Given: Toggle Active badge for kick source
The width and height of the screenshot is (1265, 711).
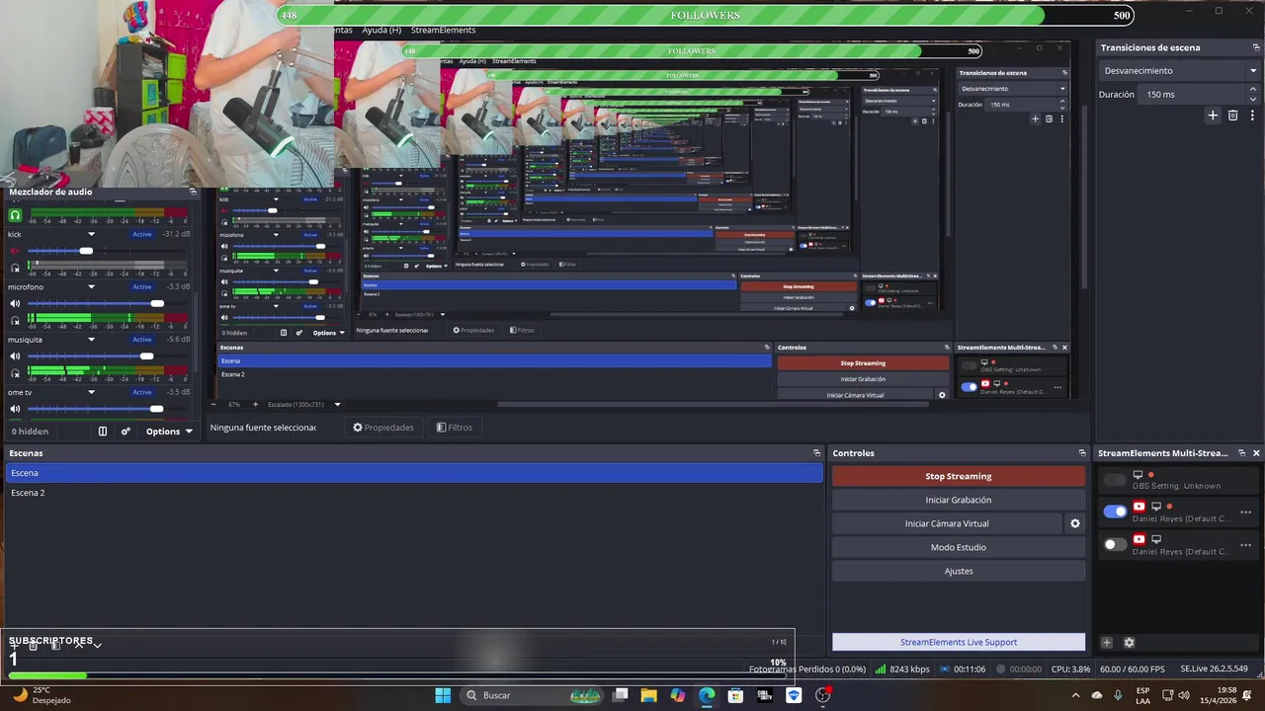Looking at the screenshot, I should coord(142,234).
